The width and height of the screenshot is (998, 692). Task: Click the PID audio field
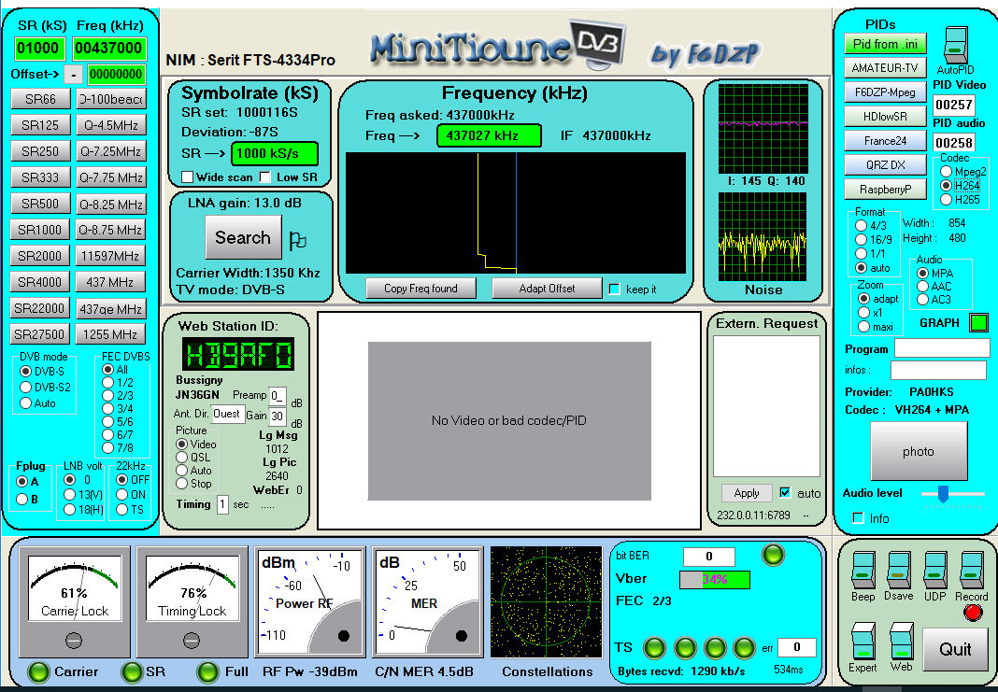coord(953,142)
